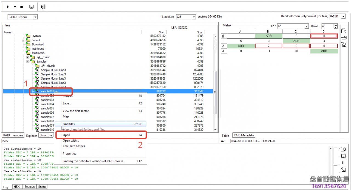Image resolution: width=351 pixels, height=190 pixels.
Task: Open the RAID-Custom configuration dropdown
Action: pos(35,17)
